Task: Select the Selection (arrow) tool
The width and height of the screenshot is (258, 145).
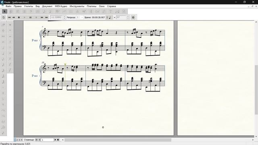Action: click(x=4, y=11)
